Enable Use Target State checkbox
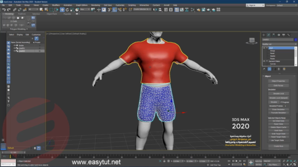 (270, 140)
